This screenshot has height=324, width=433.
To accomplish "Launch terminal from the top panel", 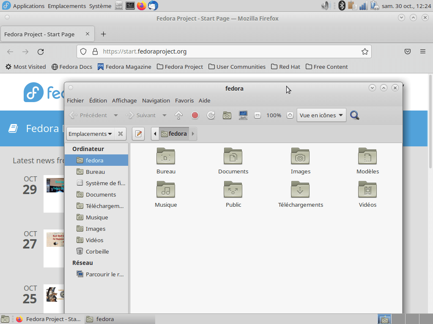I will click(x=130, y=5).
